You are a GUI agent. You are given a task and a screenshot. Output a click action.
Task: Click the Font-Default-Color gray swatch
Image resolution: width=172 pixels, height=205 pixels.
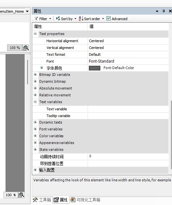click(x=94, y=68)
